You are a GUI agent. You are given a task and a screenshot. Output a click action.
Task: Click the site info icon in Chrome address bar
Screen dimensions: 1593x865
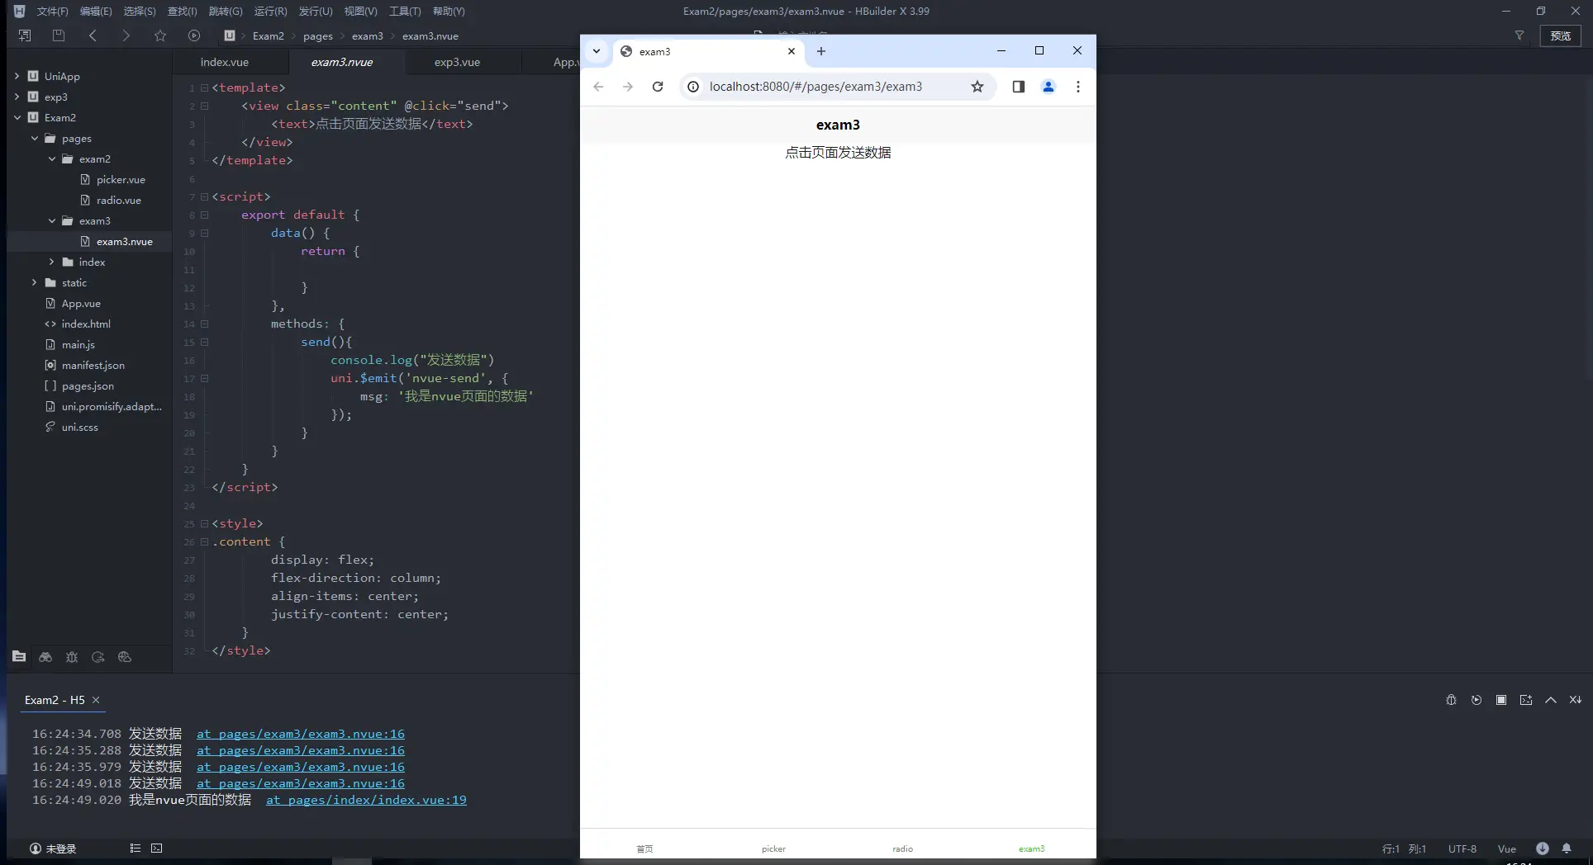point(694,87)
